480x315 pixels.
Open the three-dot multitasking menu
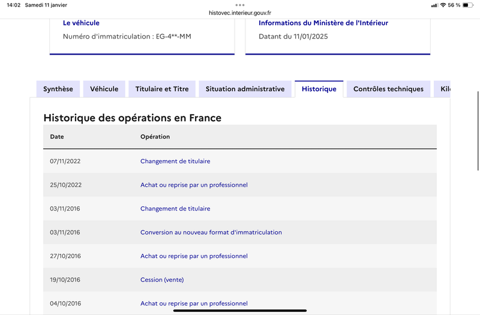(240, 5)
